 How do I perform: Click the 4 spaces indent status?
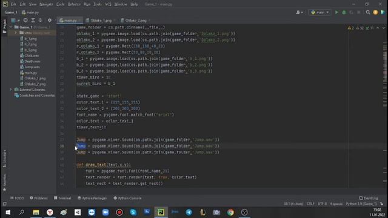point(336,204)
